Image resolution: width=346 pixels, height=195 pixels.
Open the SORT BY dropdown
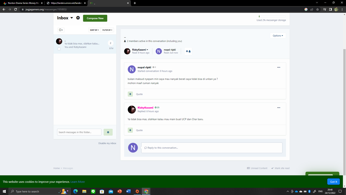tap(94, 30)
